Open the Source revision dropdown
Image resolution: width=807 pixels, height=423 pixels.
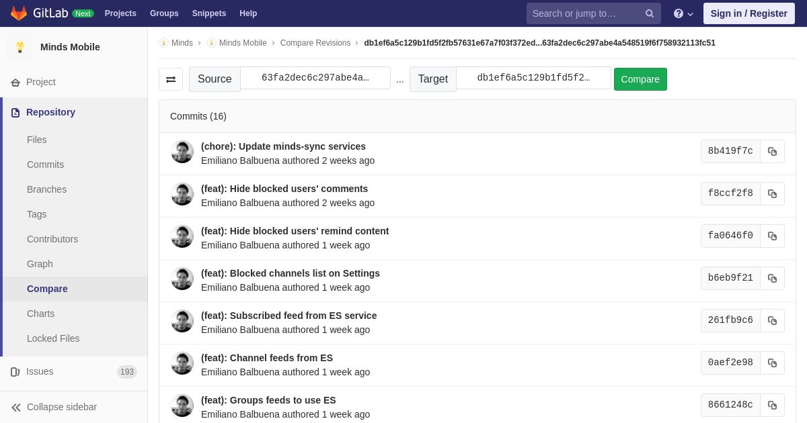pos(315,78)
